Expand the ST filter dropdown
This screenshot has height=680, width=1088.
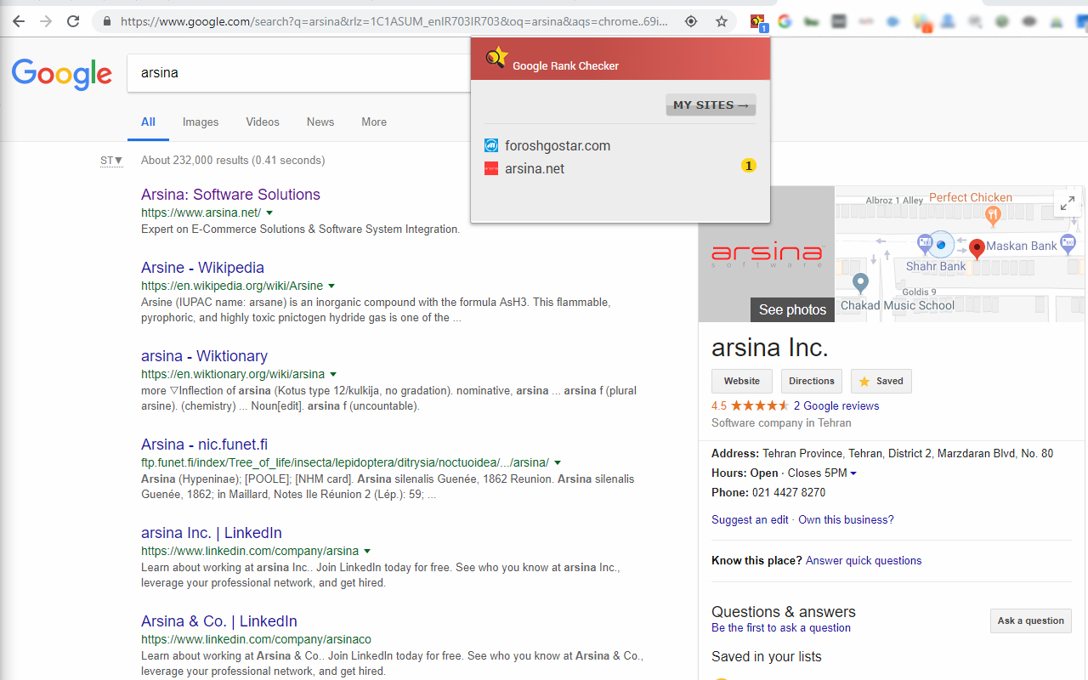(x=111, y=160)
